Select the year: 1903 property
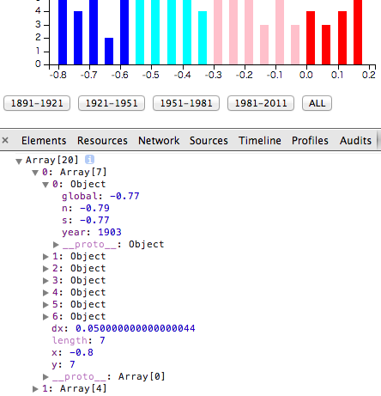 click(x=92, y=232)
